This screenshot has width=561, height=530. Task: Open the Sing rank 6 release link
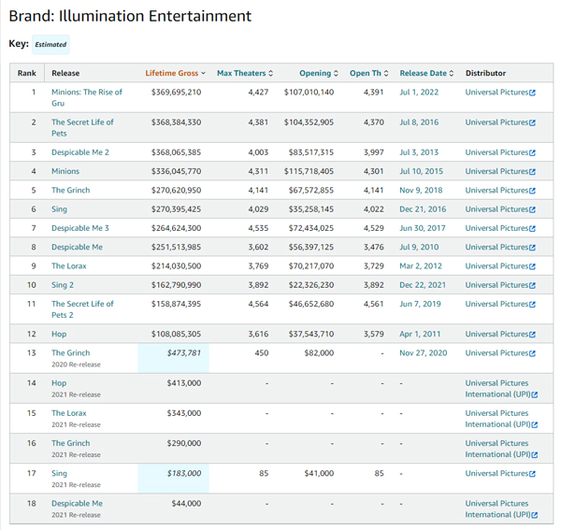(x=59, y=209)
